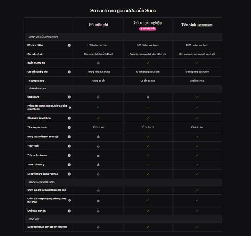Click the Tiên cảnh checkmark in Studio Suno row
Viewport: 251px width, 236px height.
[x=197, y=97]
